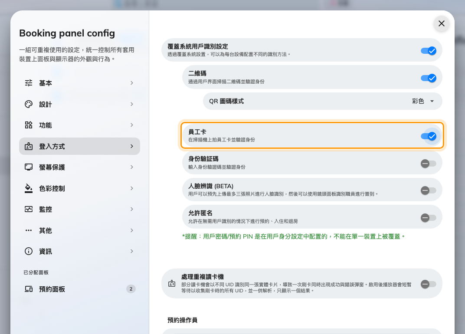Expand the 功能 row chevron
This screenshot has height=334, width=465.
click(x=132, y=125)
